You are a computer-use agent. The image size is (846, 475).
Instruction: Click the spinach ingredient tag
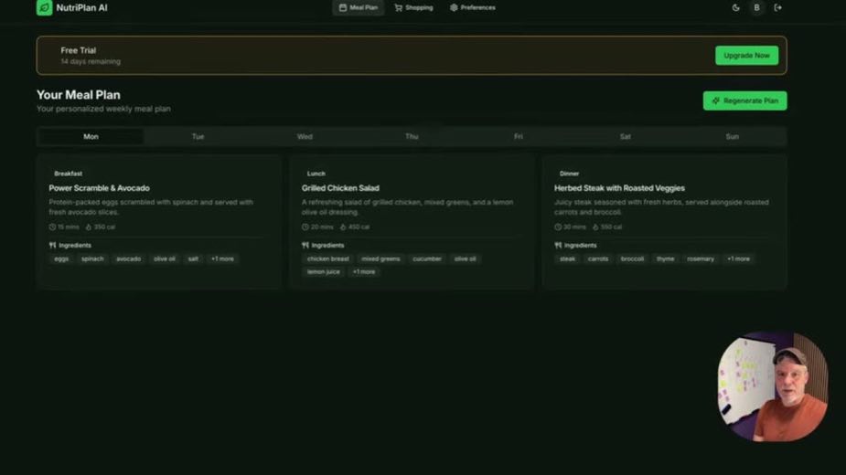92,259
